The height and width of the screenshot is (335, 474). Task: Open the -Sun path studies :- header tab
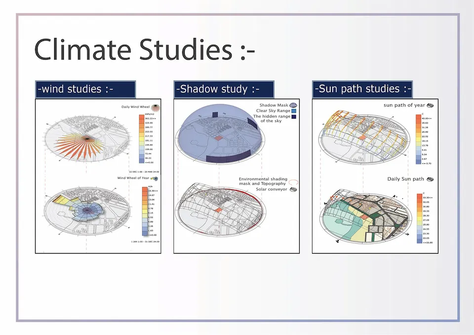362,89
